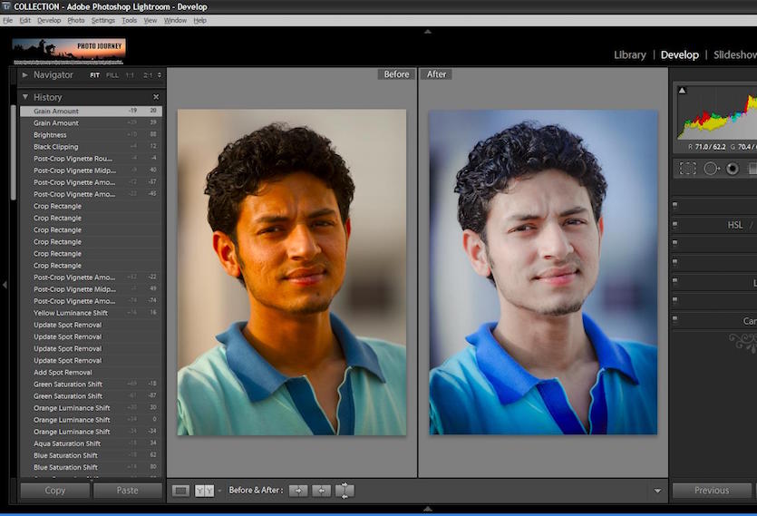Image resolution: width=757 pixels, height=516 pixels.
Task: Click the Previous button
Action: pos(712,491)
